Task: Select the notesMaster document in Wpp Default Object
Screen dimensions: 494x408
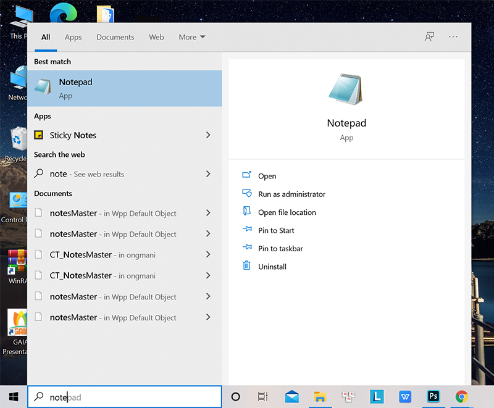Action: (99, 213)
